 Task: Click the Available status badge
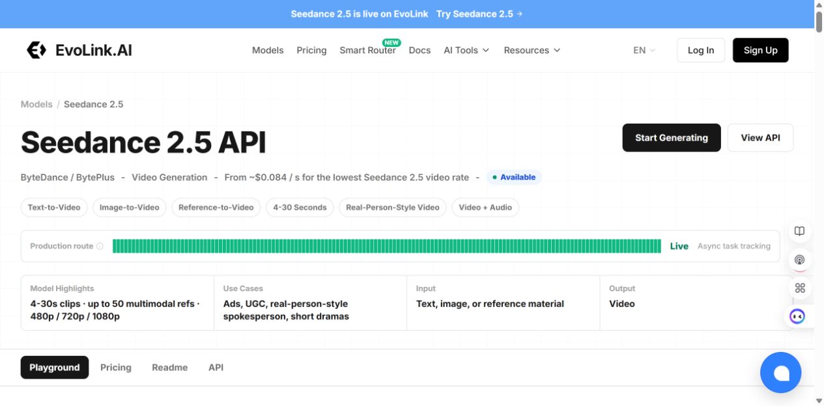pyautogui.click(x=514, y=177)
